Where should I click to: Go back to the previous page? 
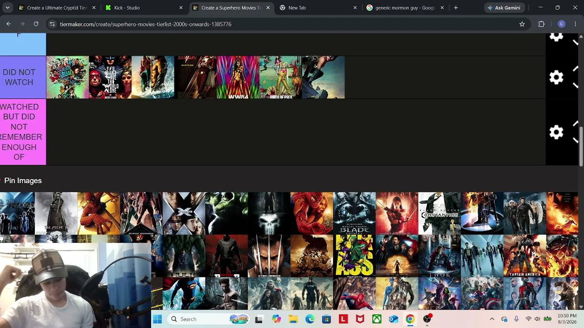pyautogui.click(x=9, y=24)
